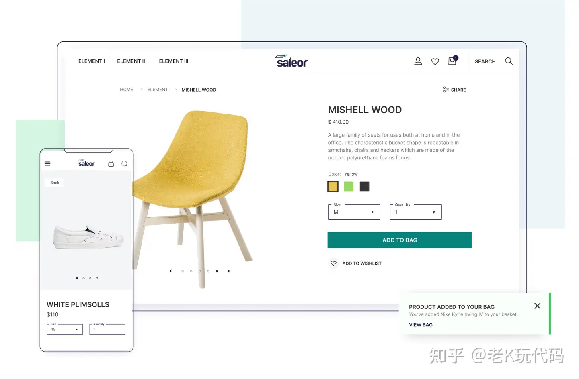Show next chair image with right arrow

(229, 271)
